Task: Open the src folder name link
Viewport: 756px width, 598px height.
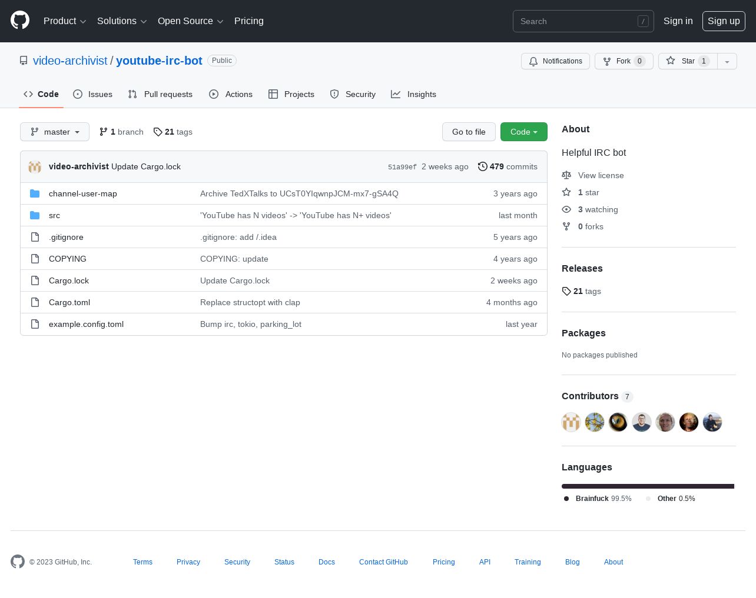Action: click(54, 215)
